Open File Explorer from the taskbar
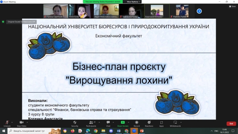Viewport: 238px width, 134px height. click(x=103, y=131)
